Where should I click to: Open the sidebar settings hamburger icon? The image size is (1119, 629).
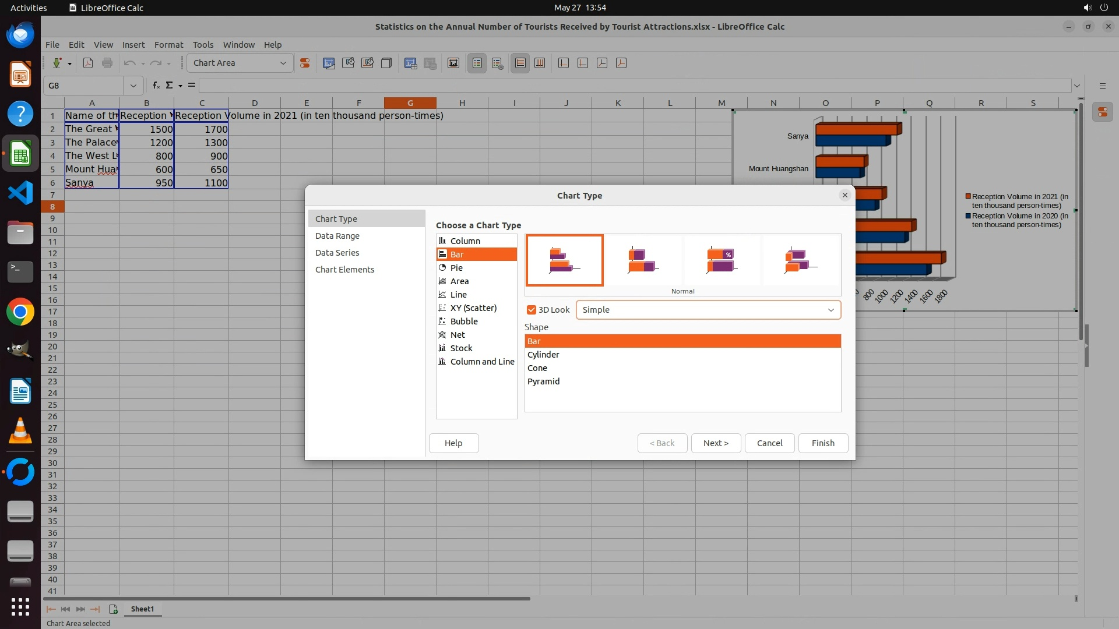pyautogui.click(x=1102, y=86)
